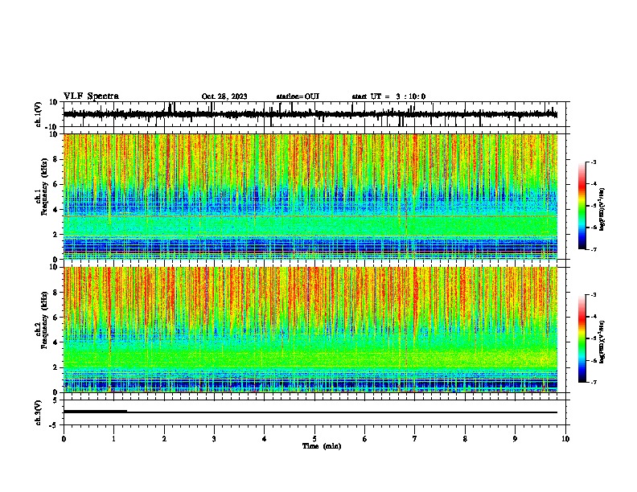Viewport: 637px width, 492px height.
Task: Click the "4" kHz tick on ch.2 frequency axis
Action: tap(56, 342)
